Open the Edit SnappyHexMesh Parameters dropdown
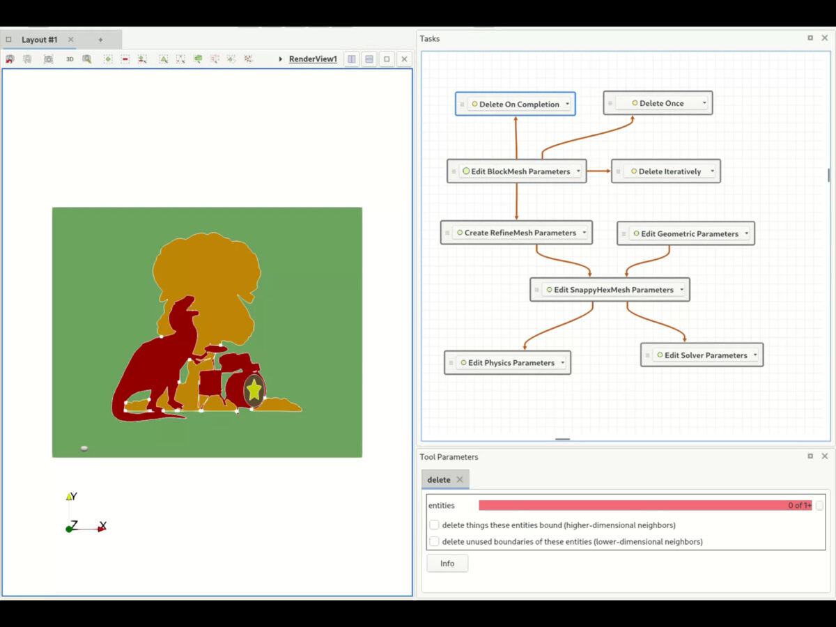Screen dimensions: 836x627 682,289
